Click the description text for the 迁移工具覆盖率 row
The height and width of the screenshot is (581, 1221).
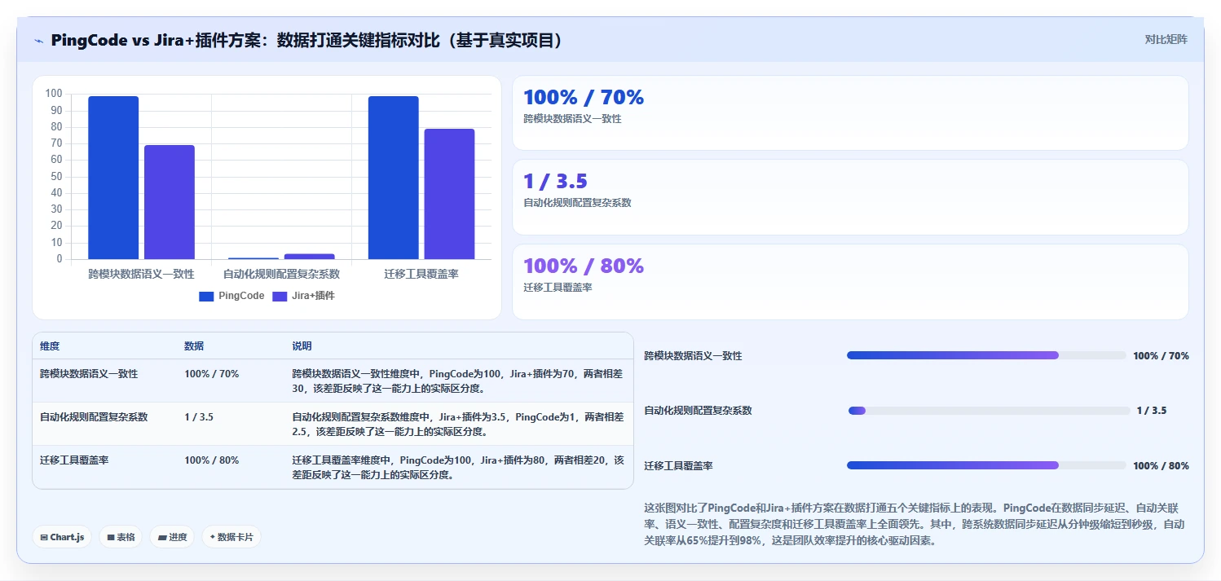tap(458, 468)
